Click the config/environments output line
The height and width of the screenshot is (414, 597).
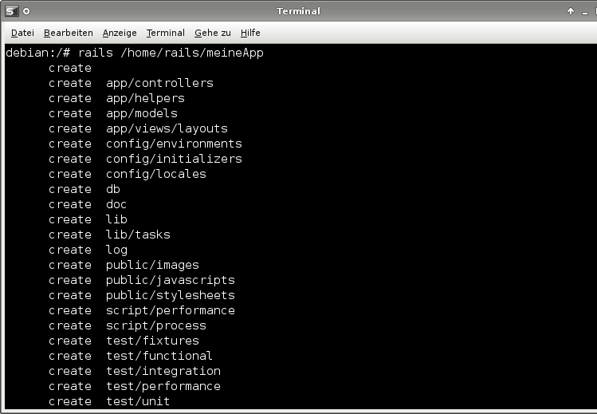click(174, 144)
